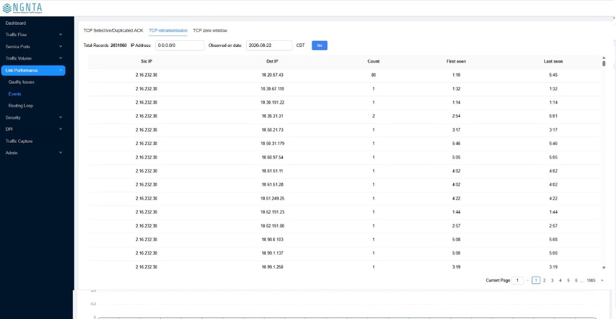Go to page 5
Viewport: 616px width, 319px height.
[x=568, y=280]
